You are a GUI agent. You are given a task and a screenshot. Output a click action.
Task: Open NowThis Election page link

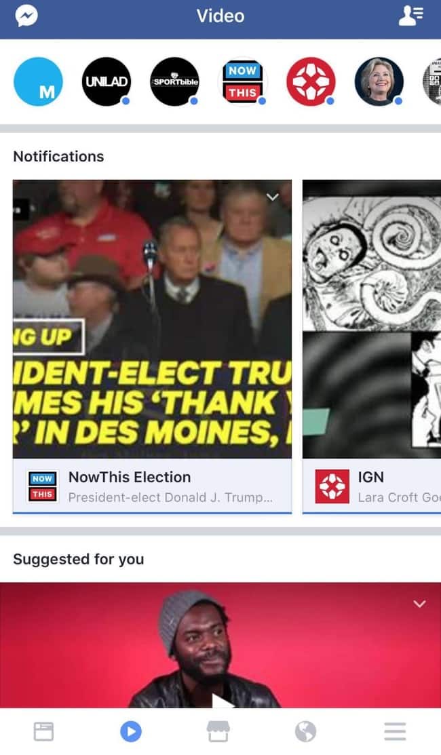click(130, 477)
